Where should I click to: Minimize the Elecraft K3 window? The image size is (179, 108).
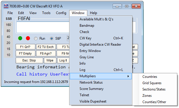tap(117, 6)
